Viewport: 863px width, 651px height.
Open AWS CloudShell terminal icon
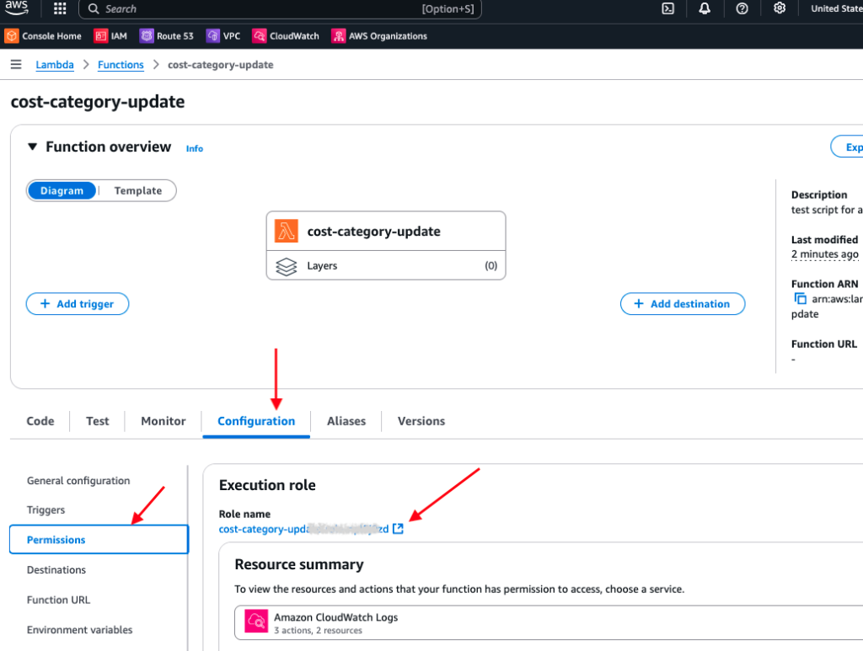(667, 8)
